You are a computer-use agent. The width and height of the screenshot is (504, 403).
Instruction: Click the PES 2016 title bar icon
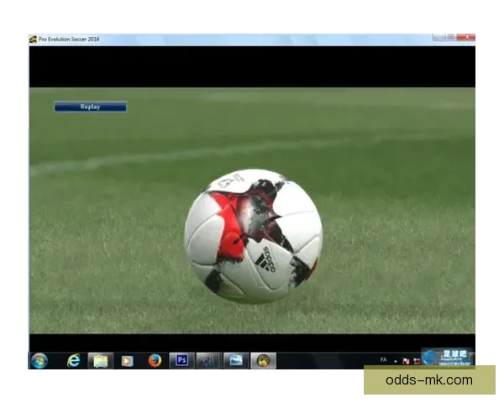[x=33, y=39]
